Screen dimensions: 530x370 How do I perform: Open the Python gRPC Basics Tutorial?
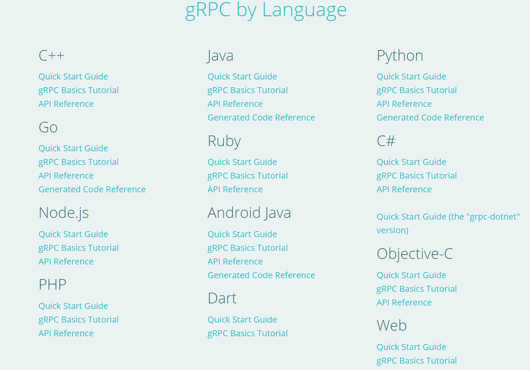[417, 90]
